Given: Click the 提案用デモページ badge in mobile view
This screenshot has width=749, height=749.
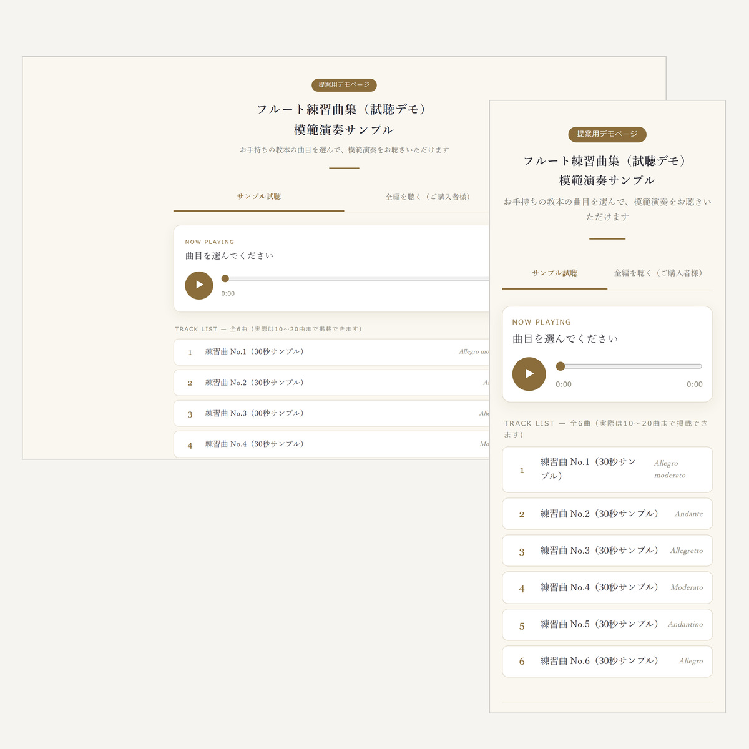Looking at the screenshot, I should point(607,134).
